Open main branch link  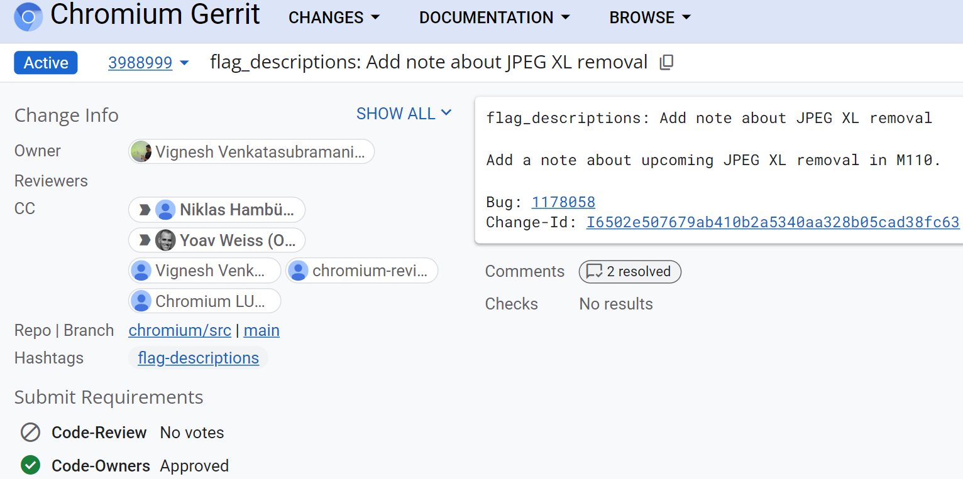point(261,330)
